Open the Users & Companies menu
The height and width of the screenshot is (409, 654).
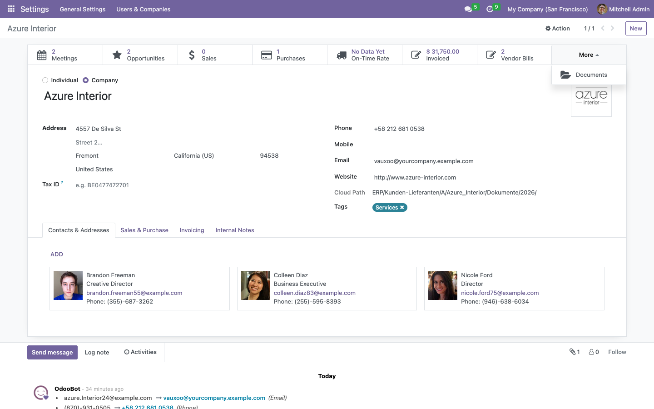[144, 9]
